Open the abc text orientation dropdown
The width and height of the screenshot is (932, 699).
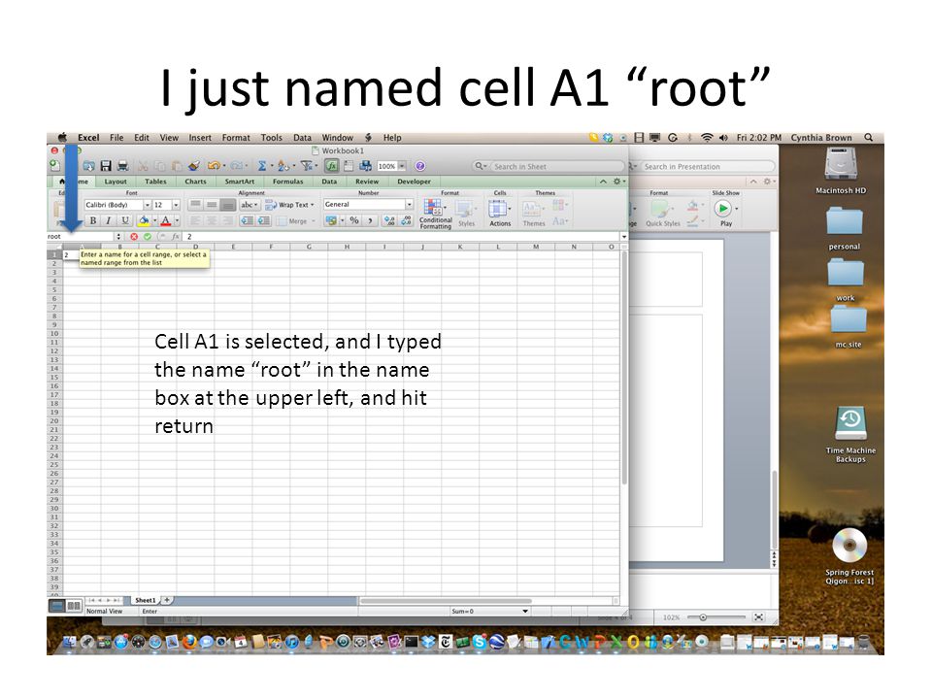click(x=250, y=205)
